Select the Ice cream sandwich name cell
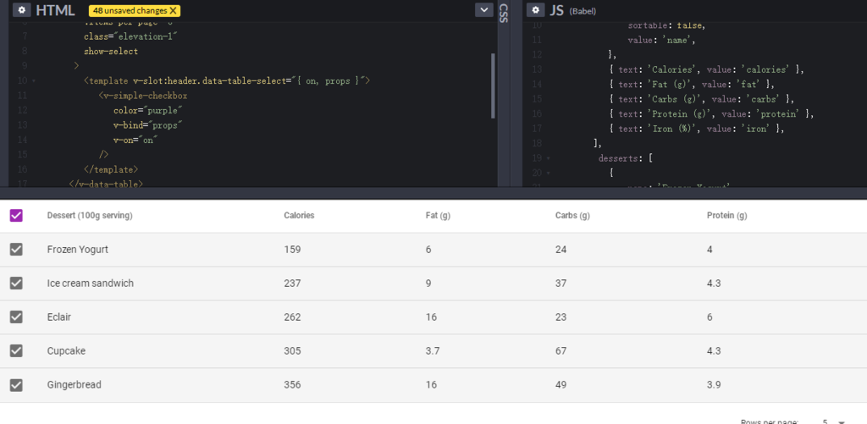This screenshot has width=867, height=424. tap(90, 283)
